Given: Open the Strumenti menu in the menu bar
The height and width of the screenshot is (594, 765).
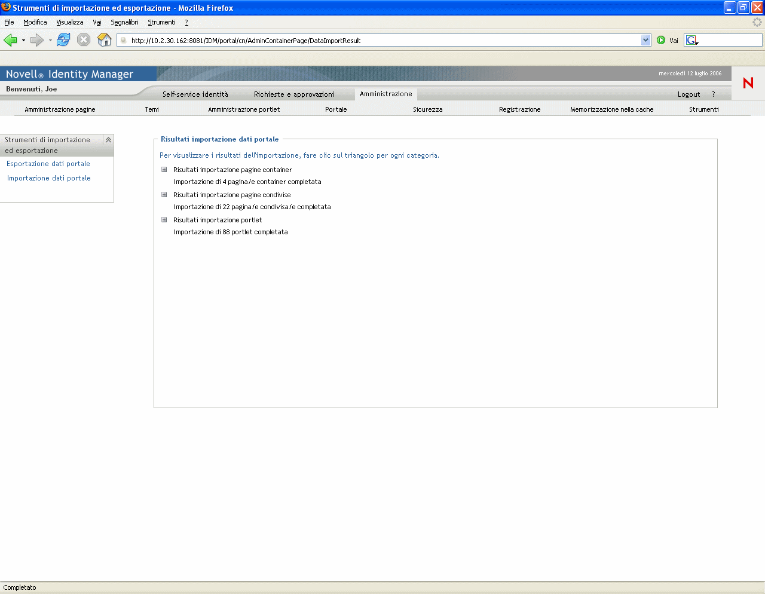Looking at the screenshot, I should [161, 22].
